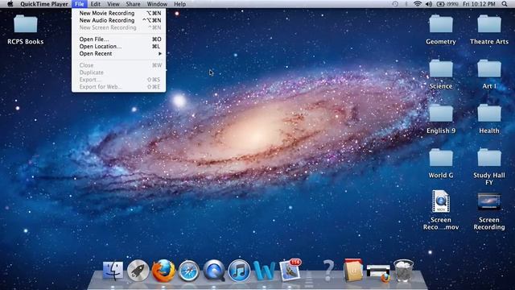This screenshot has height=290, width=515.
Task: Open iTunes music note icon in dock
Action: 239,271
